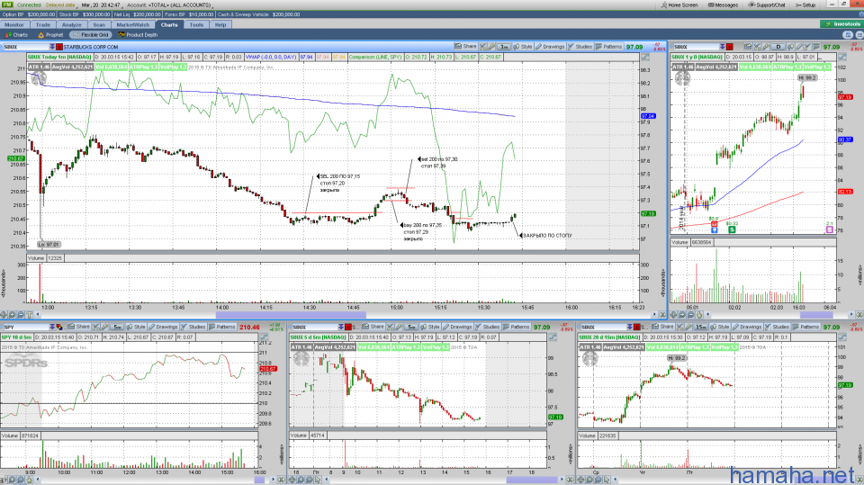Zoom in with the main chart plus icon

point(13,315)
